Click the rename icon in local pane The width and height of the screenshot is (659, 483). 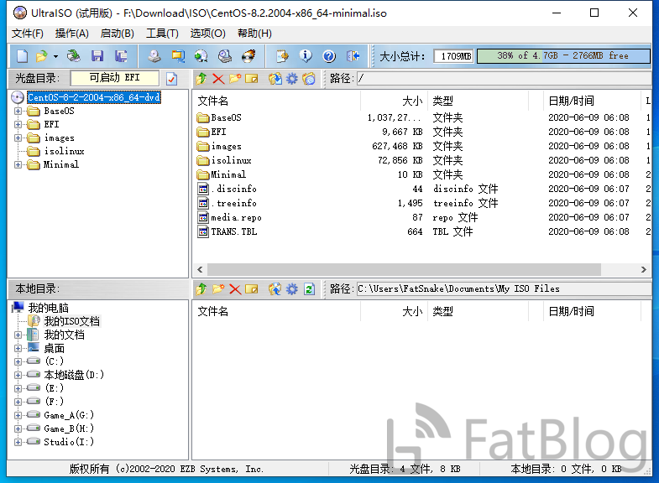pyautogui.click(x=251, y=288)
